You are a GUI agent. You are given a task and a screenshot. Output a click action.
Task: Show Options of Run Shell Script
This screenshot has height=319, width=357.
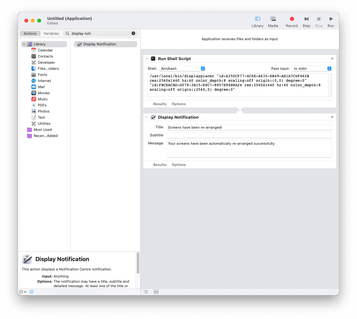click(x=179, y=104)
